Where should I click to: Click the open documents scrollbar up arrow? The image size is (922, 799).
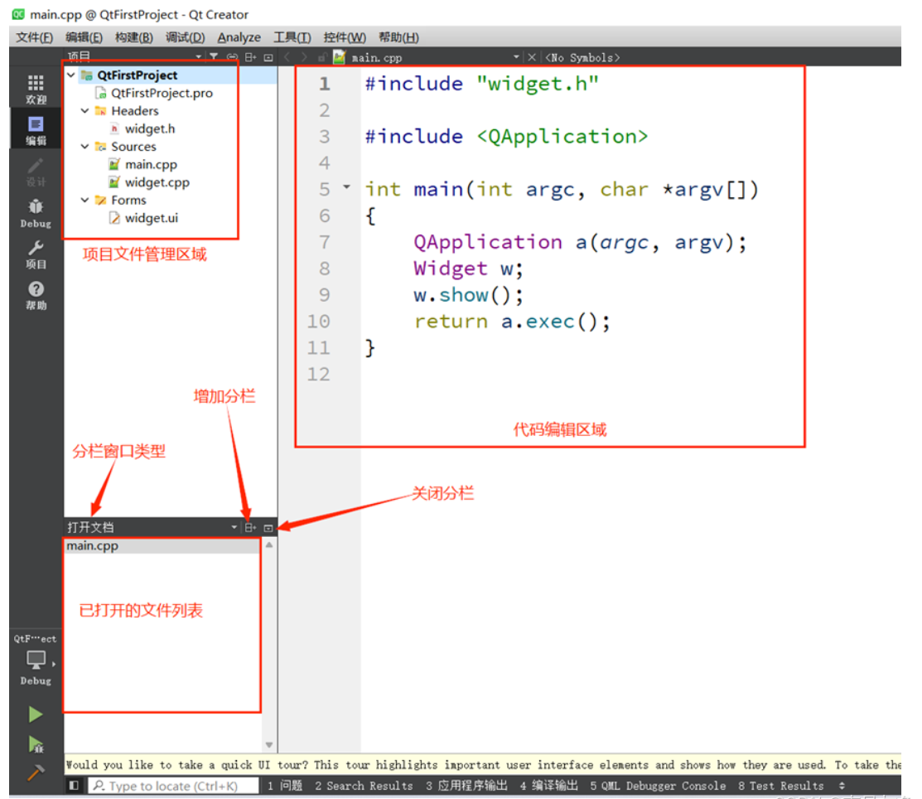pos(269,545)
